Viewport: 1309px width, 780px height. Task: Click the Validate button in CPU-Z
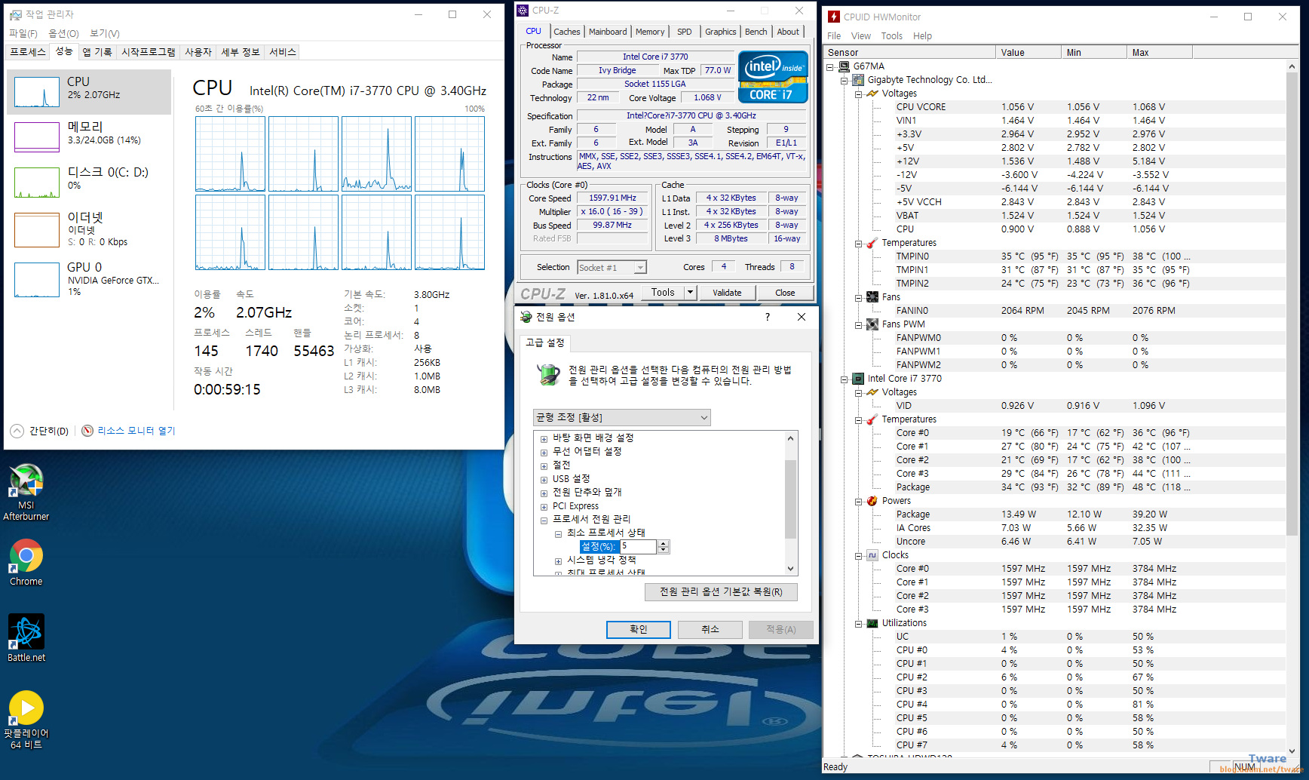tap(727, 293)
